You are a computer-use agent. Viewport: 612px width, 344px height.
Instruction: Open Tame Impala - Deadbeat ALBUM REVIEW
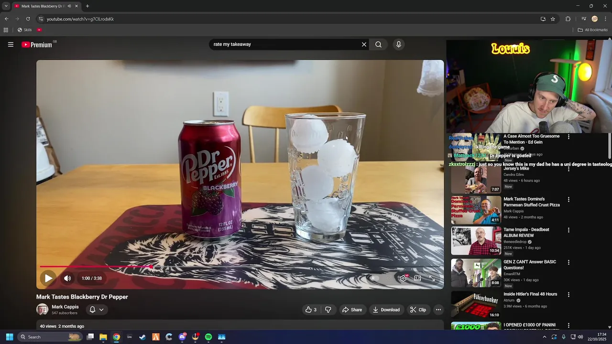[x=526, y=233]
